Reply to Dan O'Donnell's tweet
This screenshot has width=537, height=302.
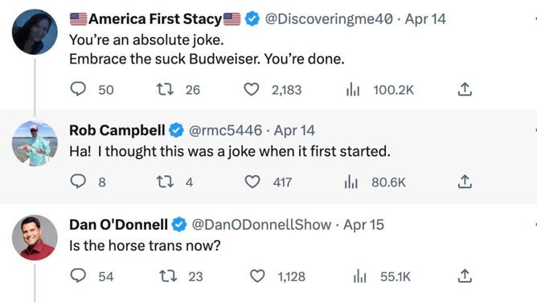78,275
